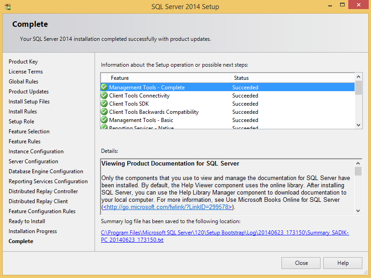Click green check icon for Management Tools - Complete
371x278 pixels.
[104, 87]
